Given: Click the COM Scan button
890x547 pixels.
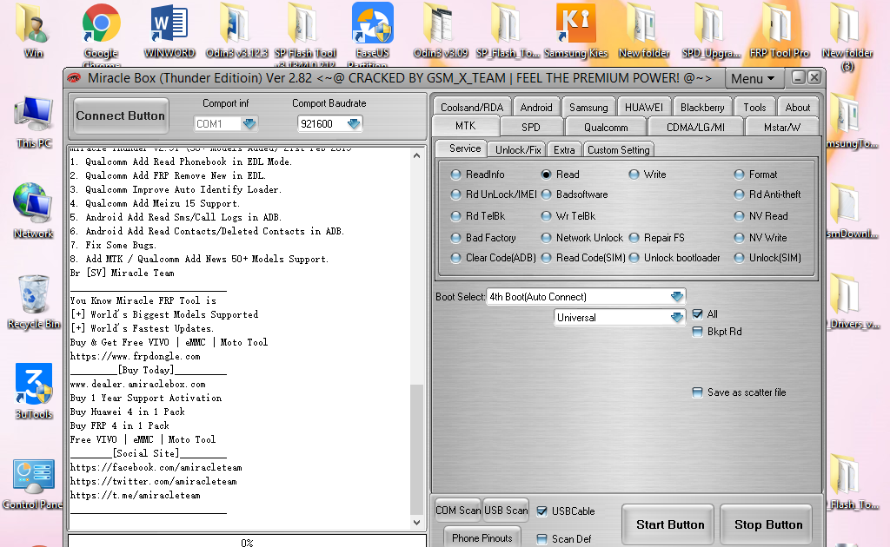Looking at the screenshot, I should pos(458,511).
